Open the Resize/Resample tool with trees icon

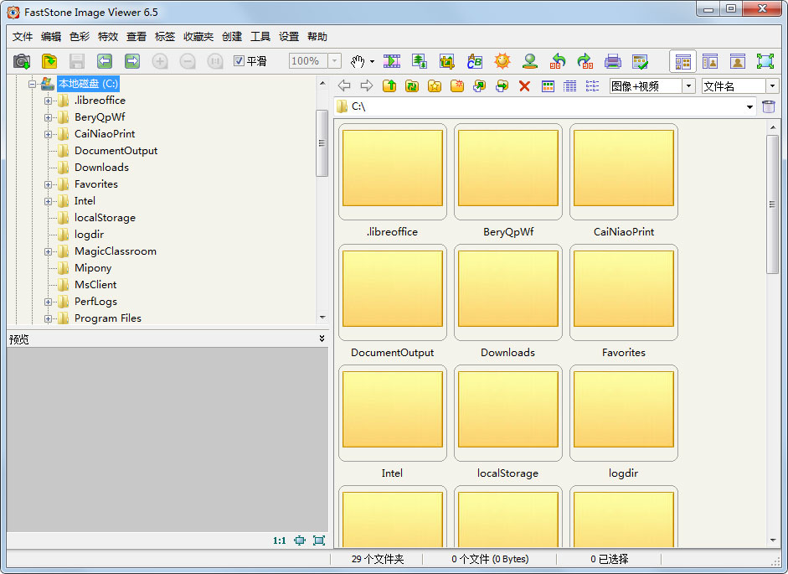[420, 61]
